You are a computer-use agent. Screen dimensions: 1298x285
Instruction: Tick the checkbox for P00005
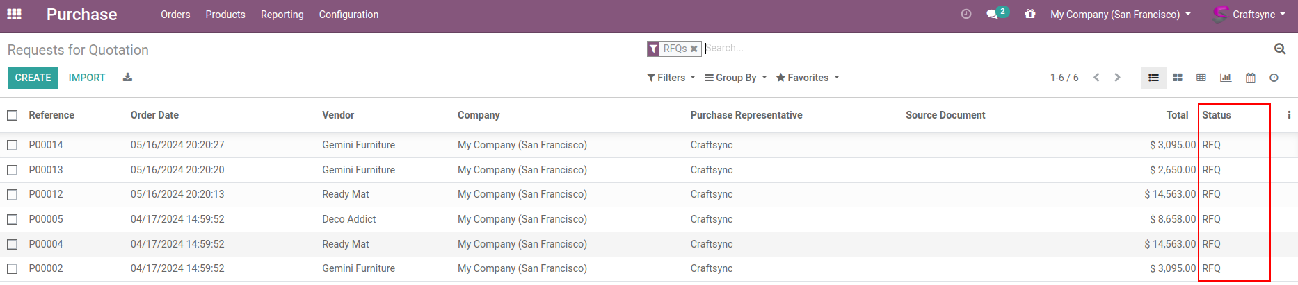click(x=13, y=219)
